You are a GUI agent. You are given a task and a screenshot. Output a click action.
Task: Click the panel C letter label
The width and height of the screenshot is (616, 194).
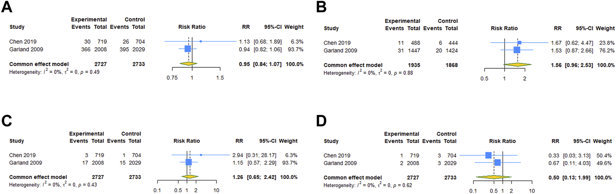click(x=6, y=120)
